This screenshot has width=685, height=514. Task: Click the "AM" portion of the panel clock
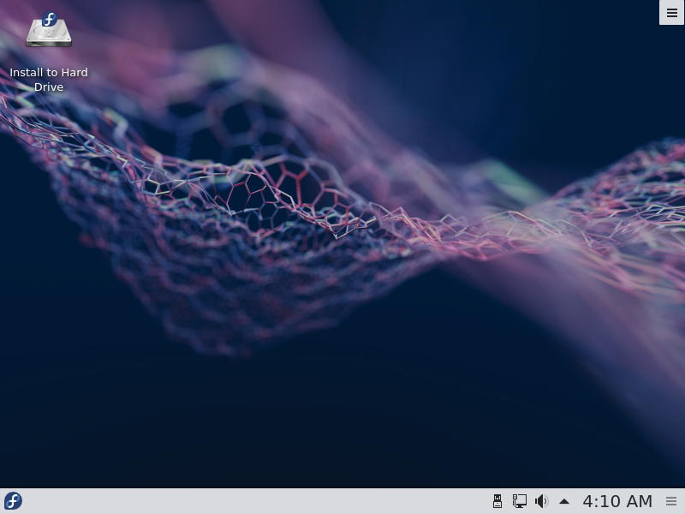[x=638, y=501]
